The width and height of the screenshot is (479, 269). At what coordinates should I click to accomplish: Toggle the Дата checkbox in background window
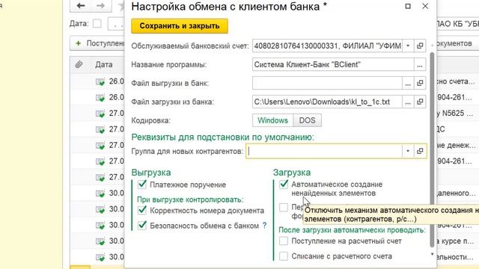click(97, 23)
